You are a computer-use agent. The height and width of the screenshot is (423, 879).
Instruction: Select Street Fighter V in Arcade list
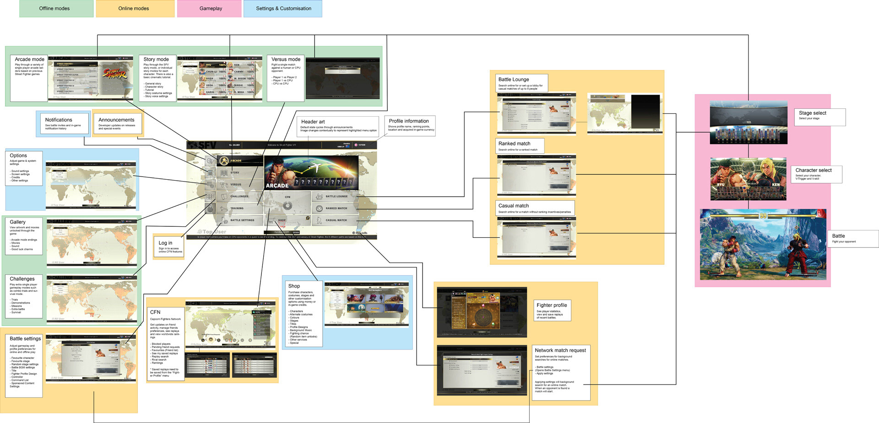76,92
